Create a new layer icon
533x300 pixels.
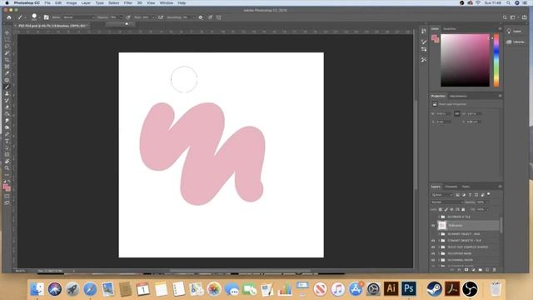(487, 270)
